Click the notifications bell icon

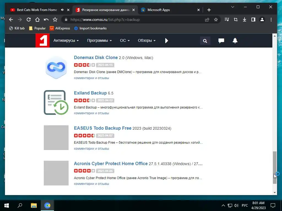tap(235, 41)
